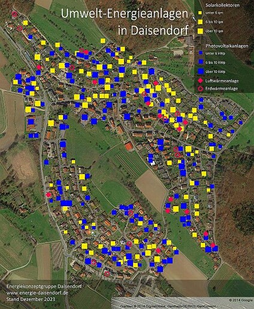Click the '©2014 Google' copyright notice

(241, 300)
